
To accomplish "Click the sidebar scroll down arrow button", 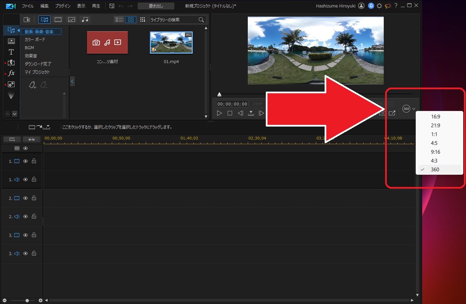I will (x=14, y=114).
